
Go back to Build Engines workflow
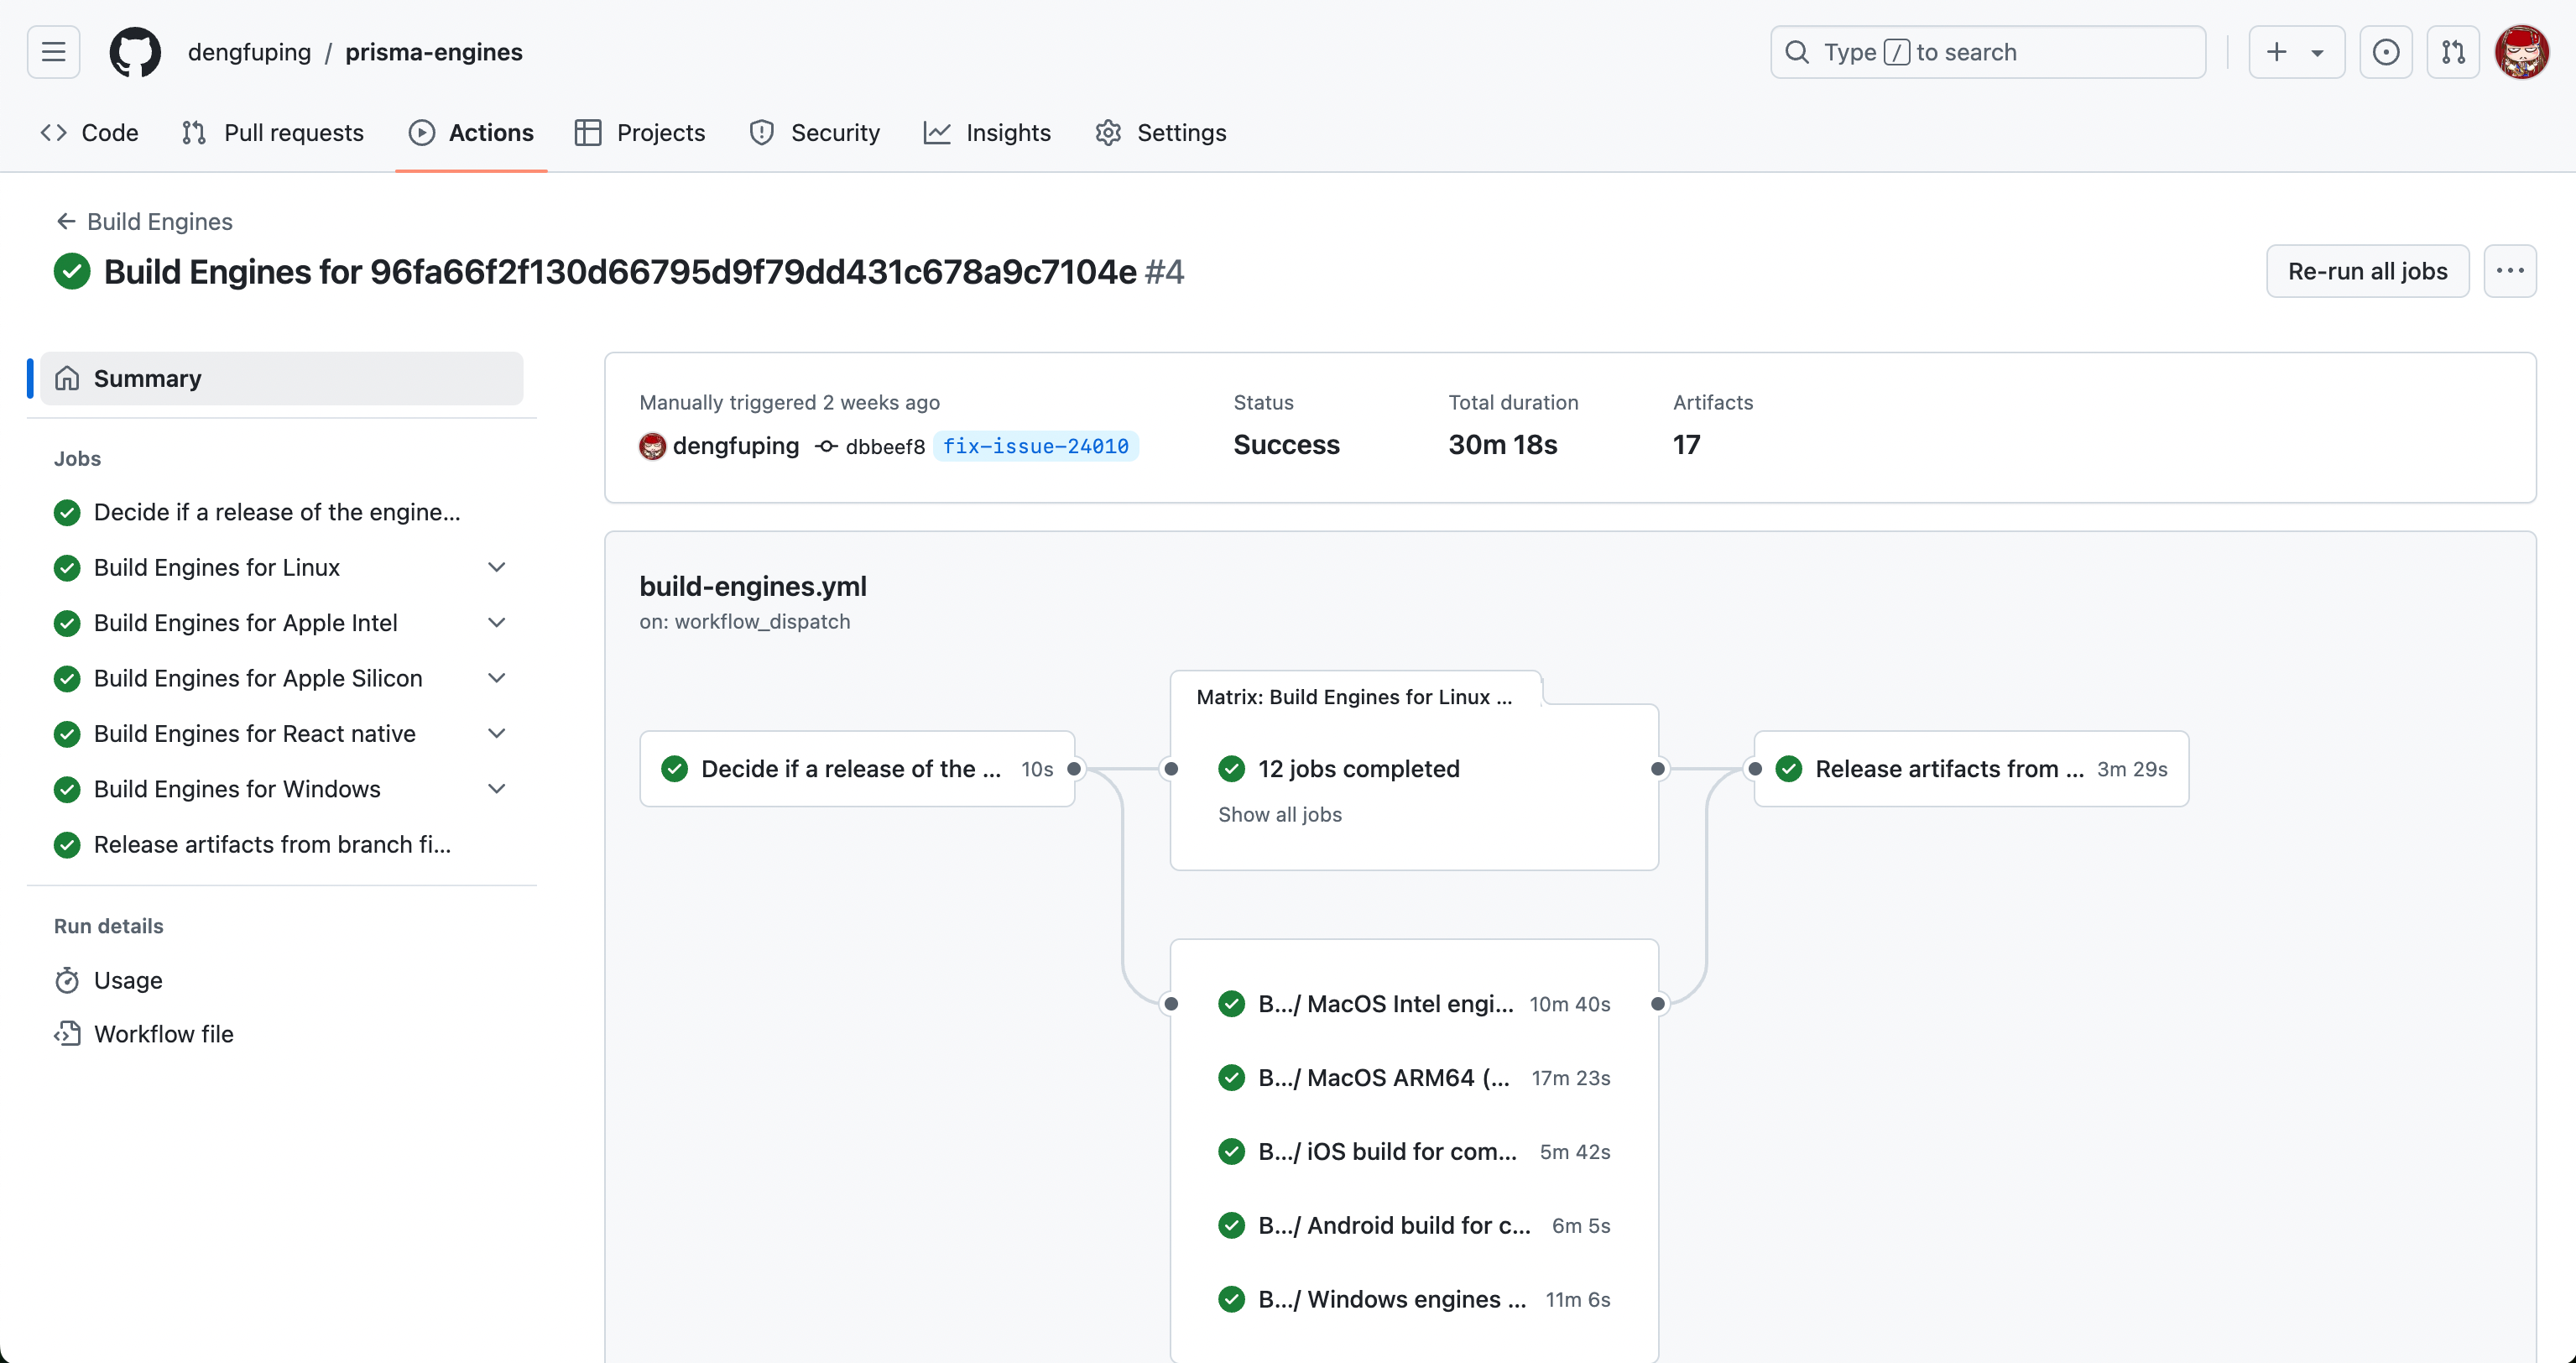coord(144,222)
